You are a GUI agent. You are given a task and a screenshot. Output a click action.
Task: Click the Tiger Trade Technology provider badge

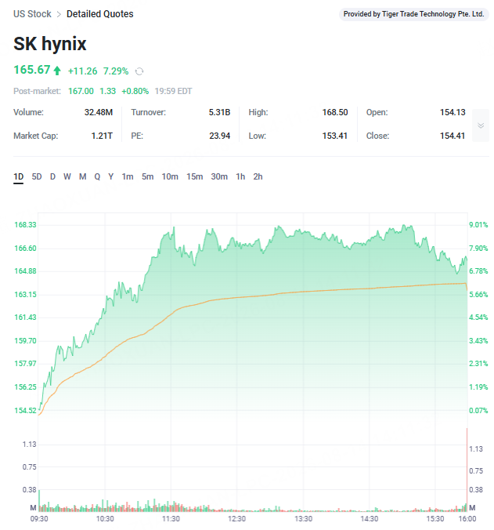pyautogui.click(x=413, y=14)
